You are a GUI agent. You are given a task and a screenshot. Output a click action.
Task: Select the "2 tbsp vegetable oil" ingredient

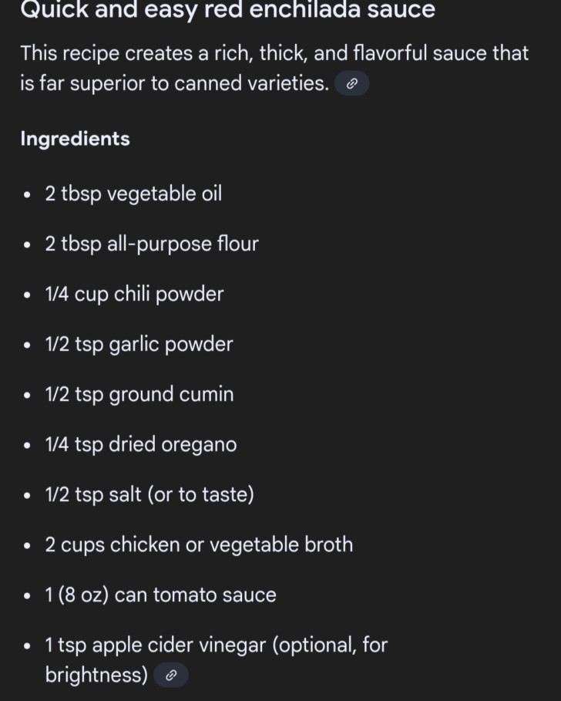[133, 194]
